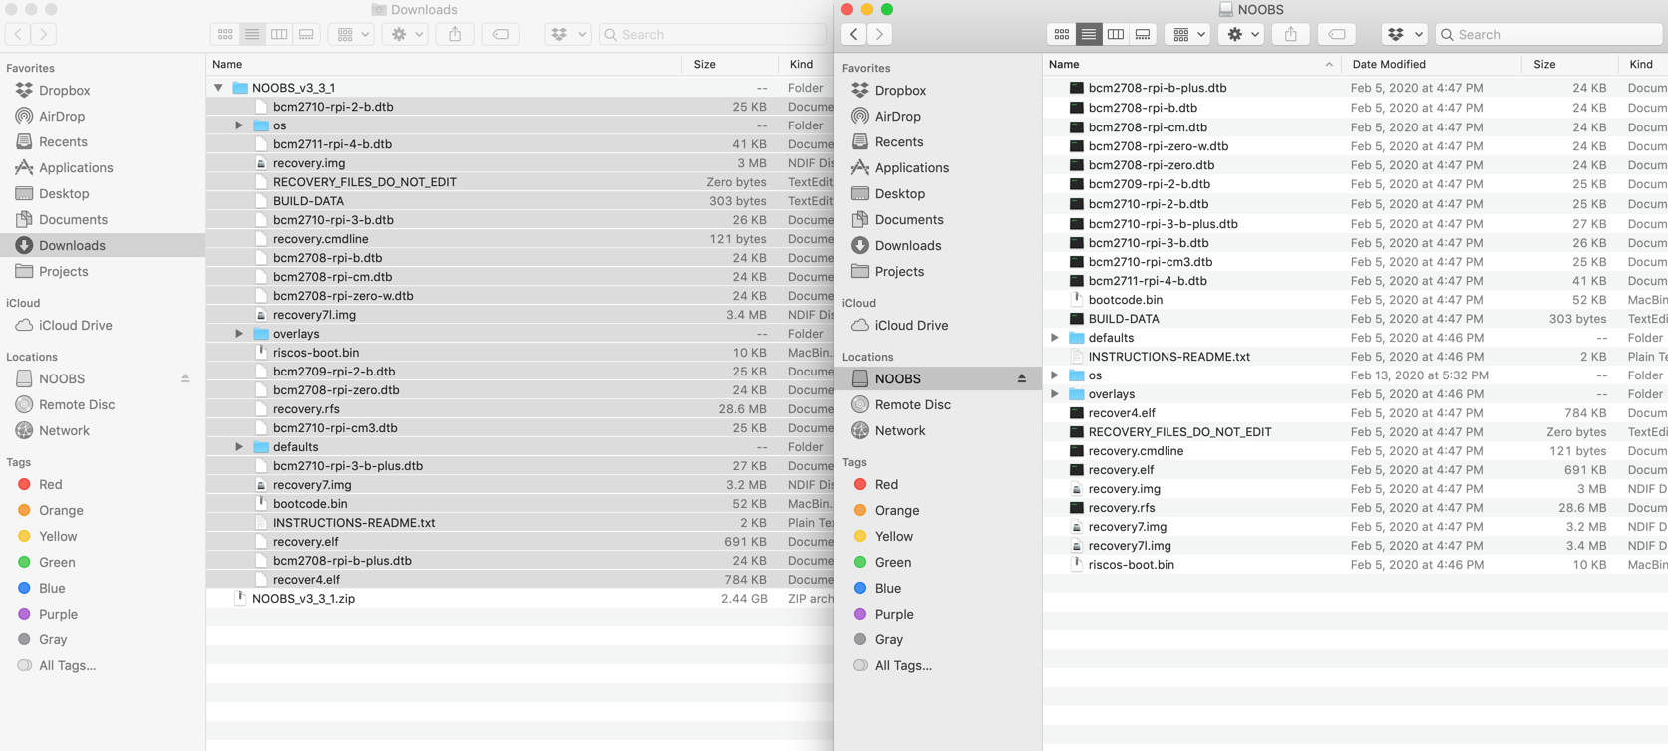Open the Group By dropdown in NOOBS window

tap(1188, 34)
